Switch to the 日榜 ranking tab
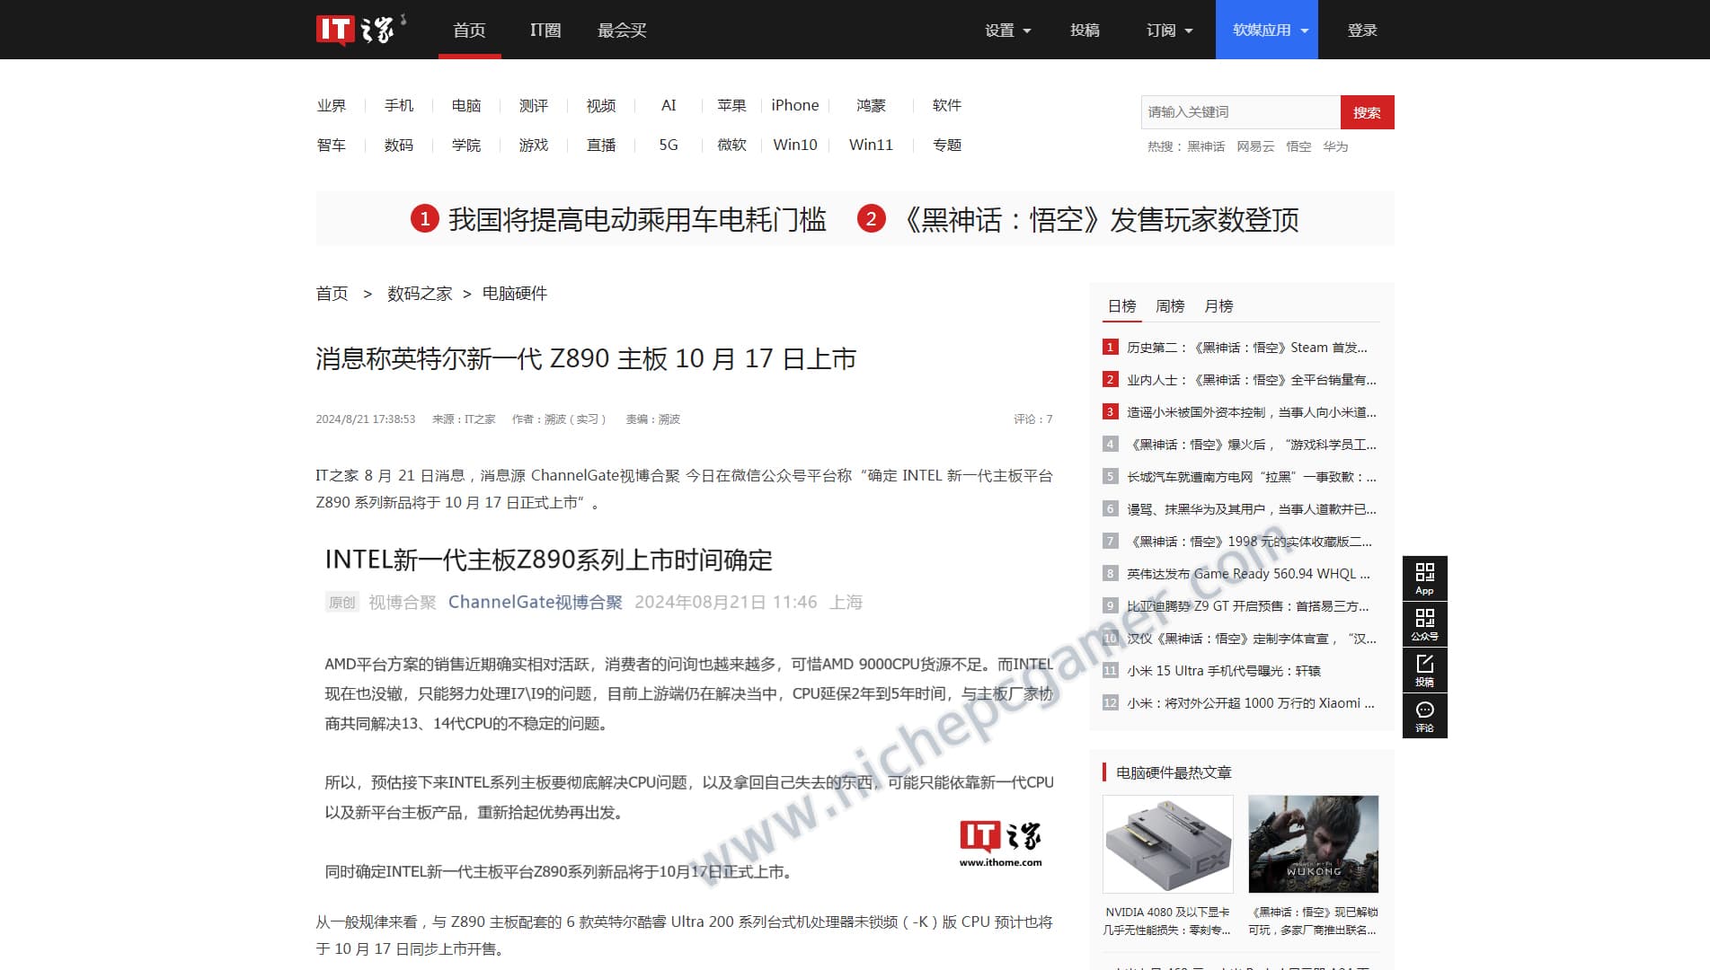The width and height of the screenshot is (1710, 970). tap(1121, 306)
